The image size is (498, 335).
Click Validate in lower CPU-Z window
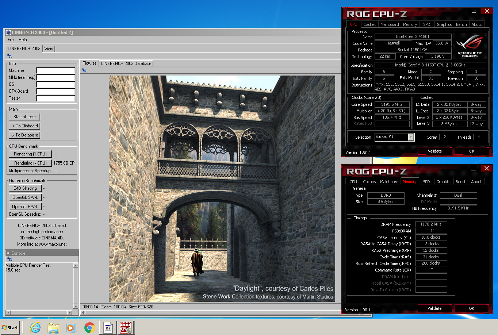[434, 308]
